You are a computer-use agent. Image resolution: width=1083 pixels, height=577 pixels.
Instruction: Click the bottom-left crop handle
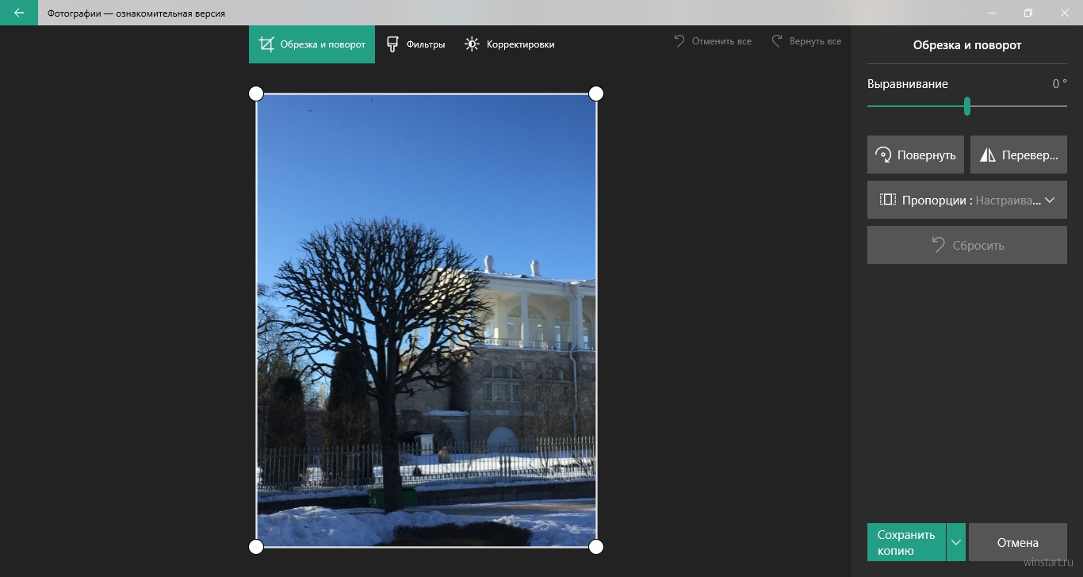[256, 547]
